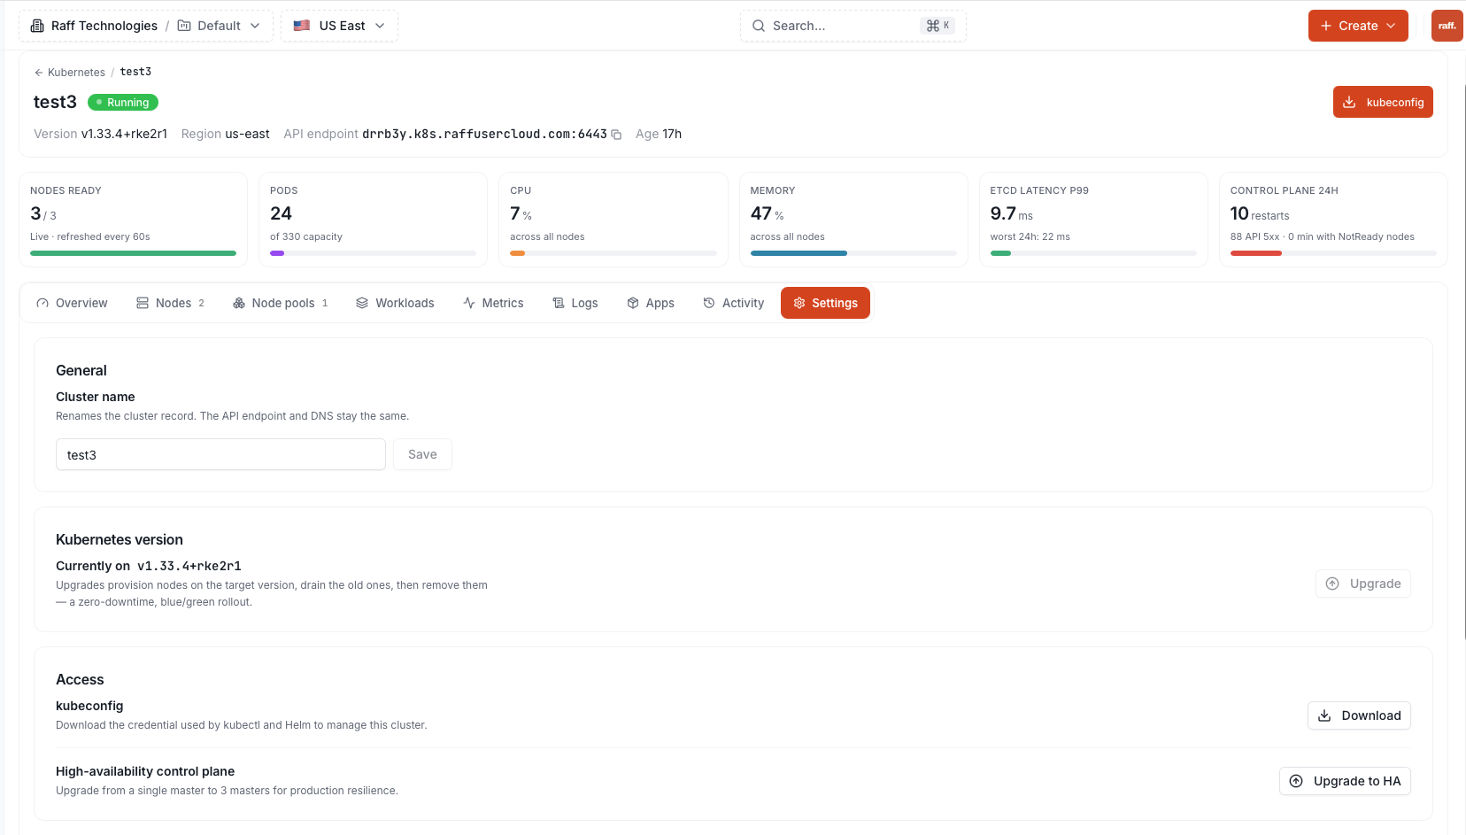
Task: Click the plus icon in Create button
Action: click(1326, 26)
